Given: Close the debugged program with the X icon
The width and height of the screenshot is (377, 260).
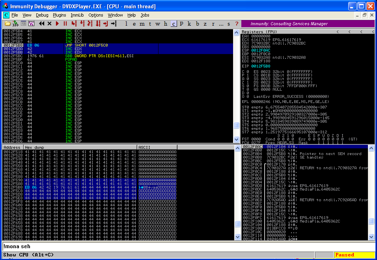Looking at the screenshot, I should coord(50,24).
